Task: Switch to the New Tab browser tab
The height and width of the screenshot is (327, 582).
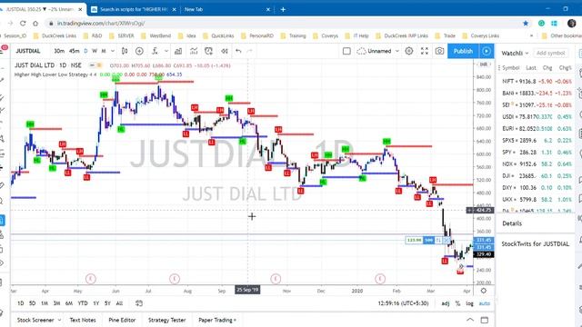Action: 226,9
